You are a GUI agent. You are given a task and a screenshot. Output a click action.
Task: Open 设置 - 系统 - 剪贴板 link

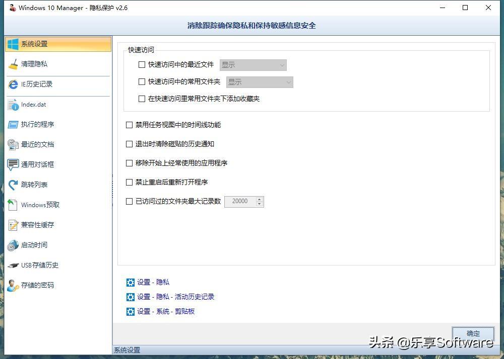[x=166, y=312]
